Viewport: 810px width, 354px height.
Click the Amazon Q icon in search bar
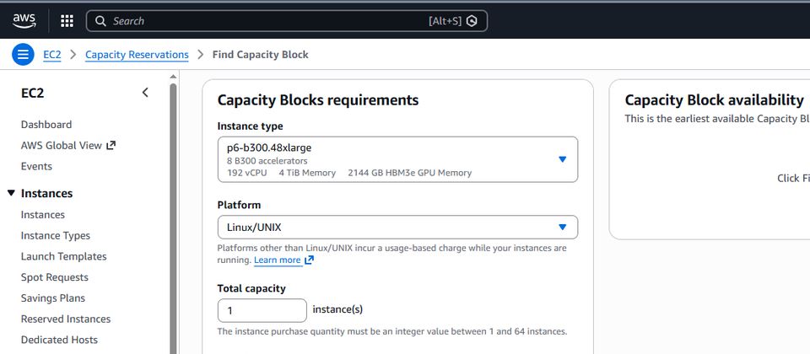click(x=472, y=21)
